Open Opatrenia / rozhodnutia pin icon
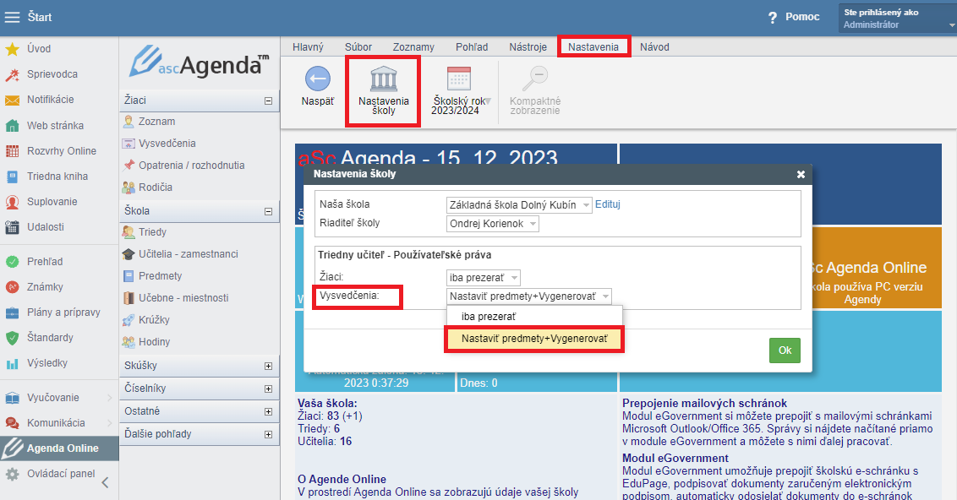This screenshot has width=957, height=500. pyautogui.click(x=129, y=166)
